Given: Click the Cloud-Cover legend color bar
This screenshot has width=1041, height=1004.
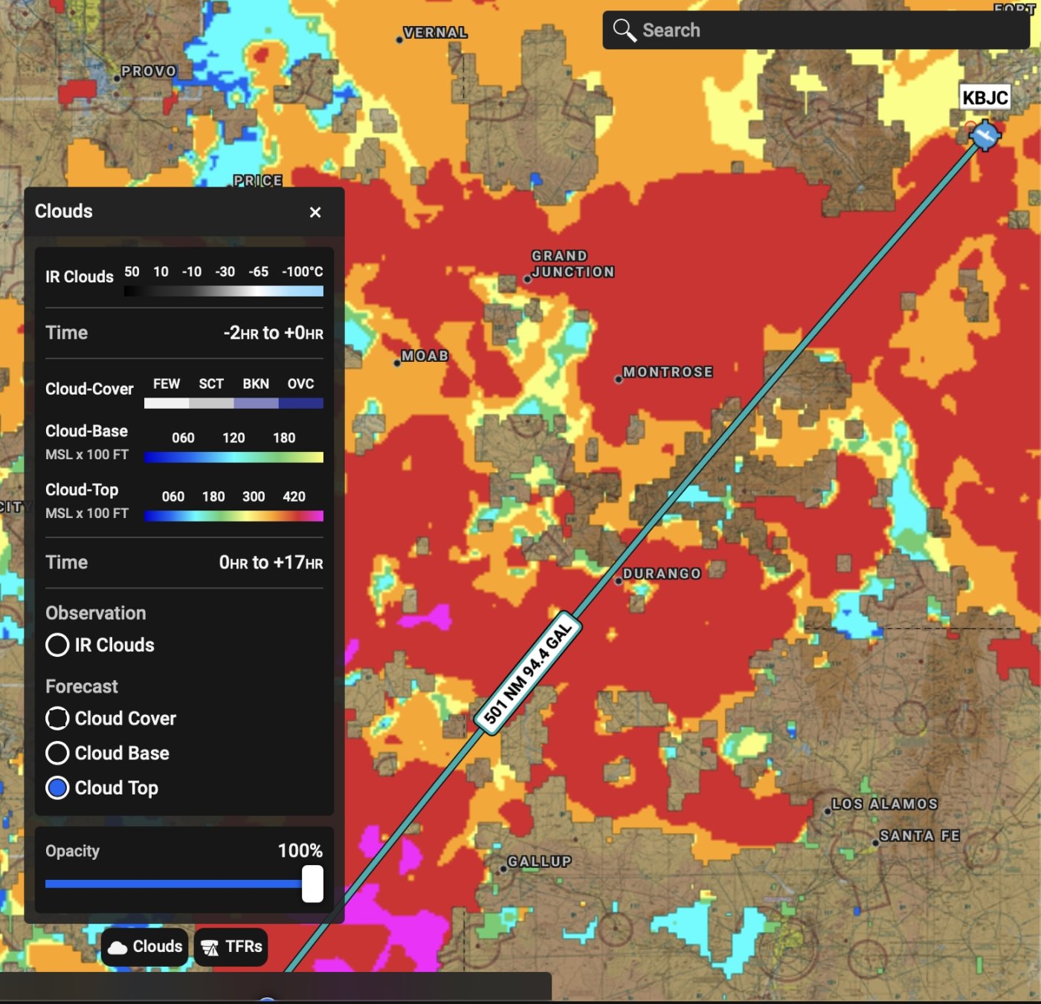Looking at the screenshot, I should (x=233, y=404).
